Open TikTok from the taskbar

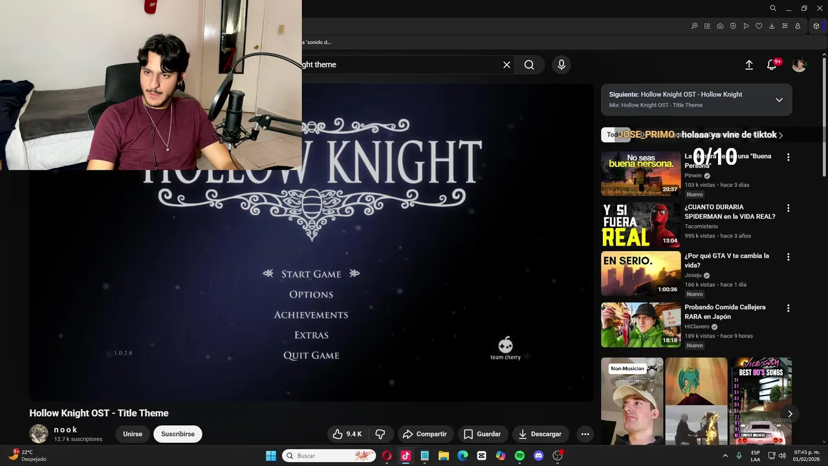click(x=406, y=456)
